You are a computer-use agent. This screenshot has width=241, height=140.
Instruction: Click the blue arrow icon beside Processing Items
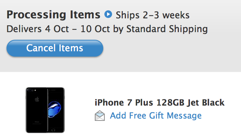[108, 14]
